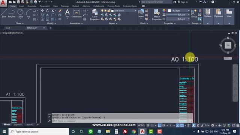240x135 pixels.
Task: Expand the Draw panel
Action: coord(20,23)
